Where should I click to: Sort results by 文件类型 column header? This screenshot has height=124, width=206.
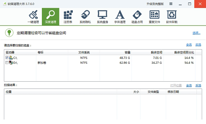(x=153, y=92)
